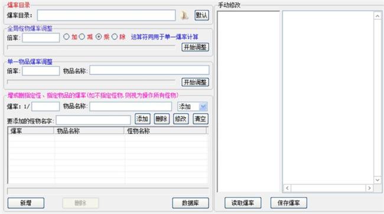Click the folder browse icon beside 爆率目录 field
Screen dimensions: 384x214
184,15
